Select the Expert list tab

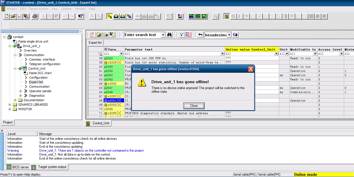point(95,43)
